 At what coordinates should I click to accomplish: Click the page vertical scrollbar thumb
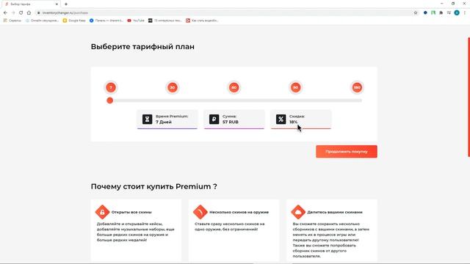point(469,97)
